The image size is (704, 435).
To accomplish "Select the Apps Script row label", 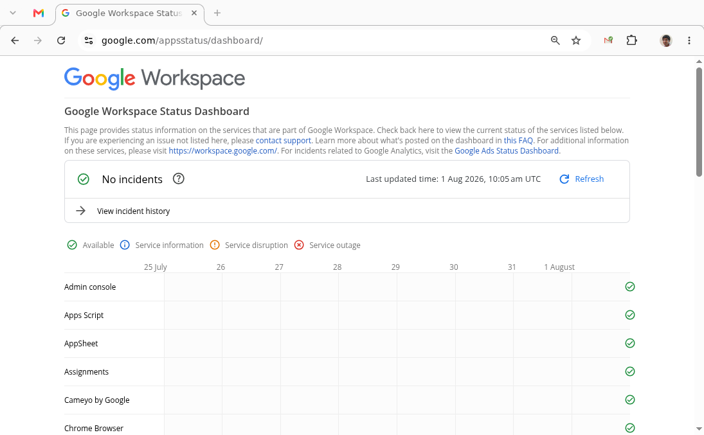I will coord(84,315).
